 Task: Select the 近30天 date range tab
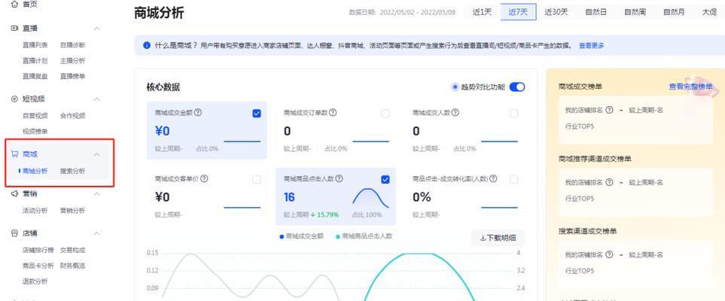coord(556,12)
